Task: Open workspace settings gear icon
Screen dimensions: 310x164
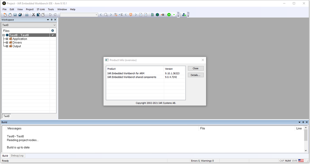Action: 52,31
